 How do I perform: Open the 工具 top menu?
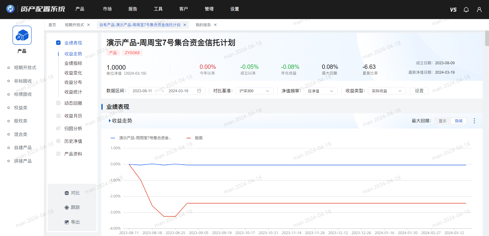(x=158, y=9)
